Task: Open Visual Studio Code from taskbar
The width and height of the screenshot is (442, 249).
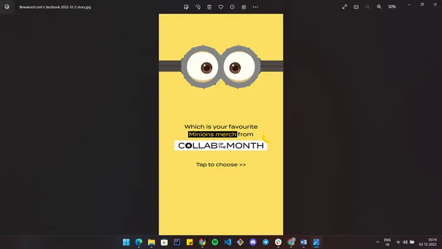Action: pyautogui.click(x=227, y=242)
